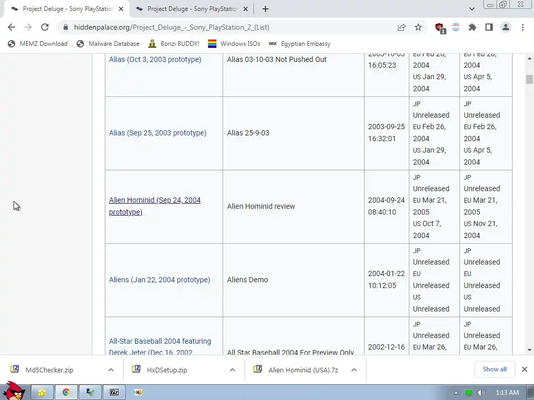Click Show all downloads
Screen dimensions: 534x400
click(494, 369)
